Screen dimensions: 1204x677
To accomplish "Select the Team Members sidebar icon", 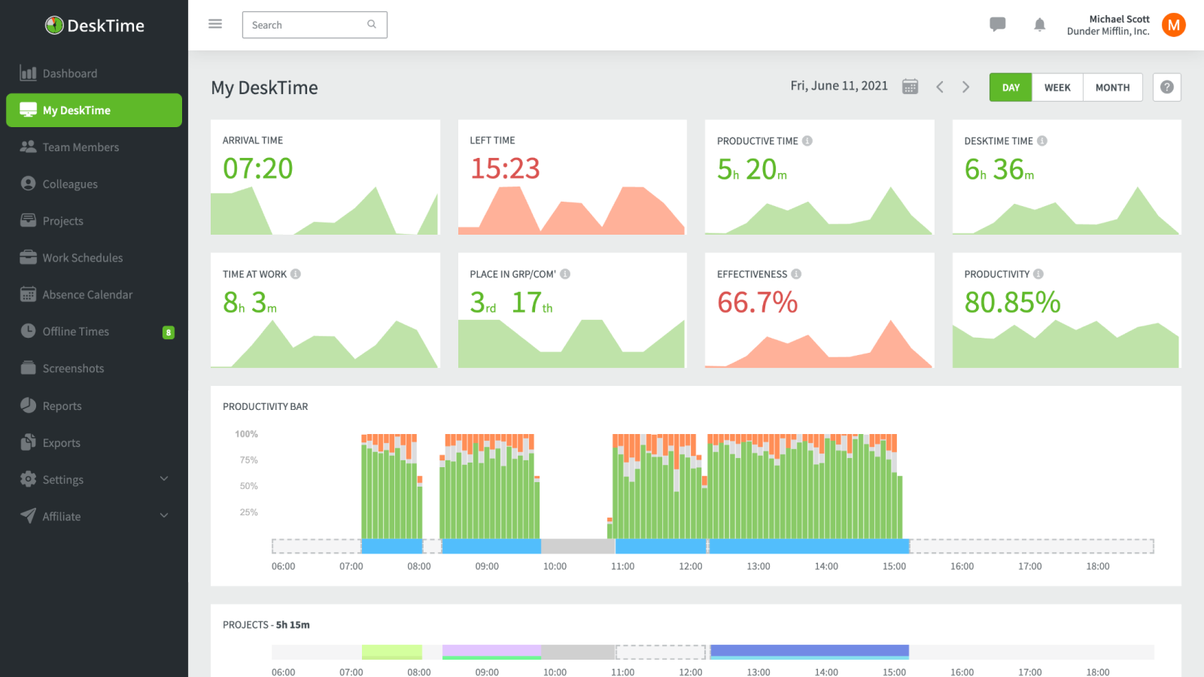I will click(x=81, y=147).
